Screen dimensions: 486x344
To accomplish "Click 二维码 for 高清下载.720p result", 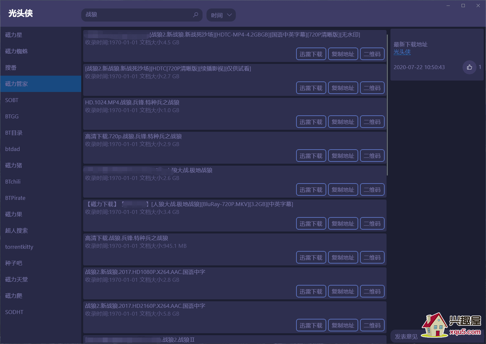I will (x=372, y=156).
